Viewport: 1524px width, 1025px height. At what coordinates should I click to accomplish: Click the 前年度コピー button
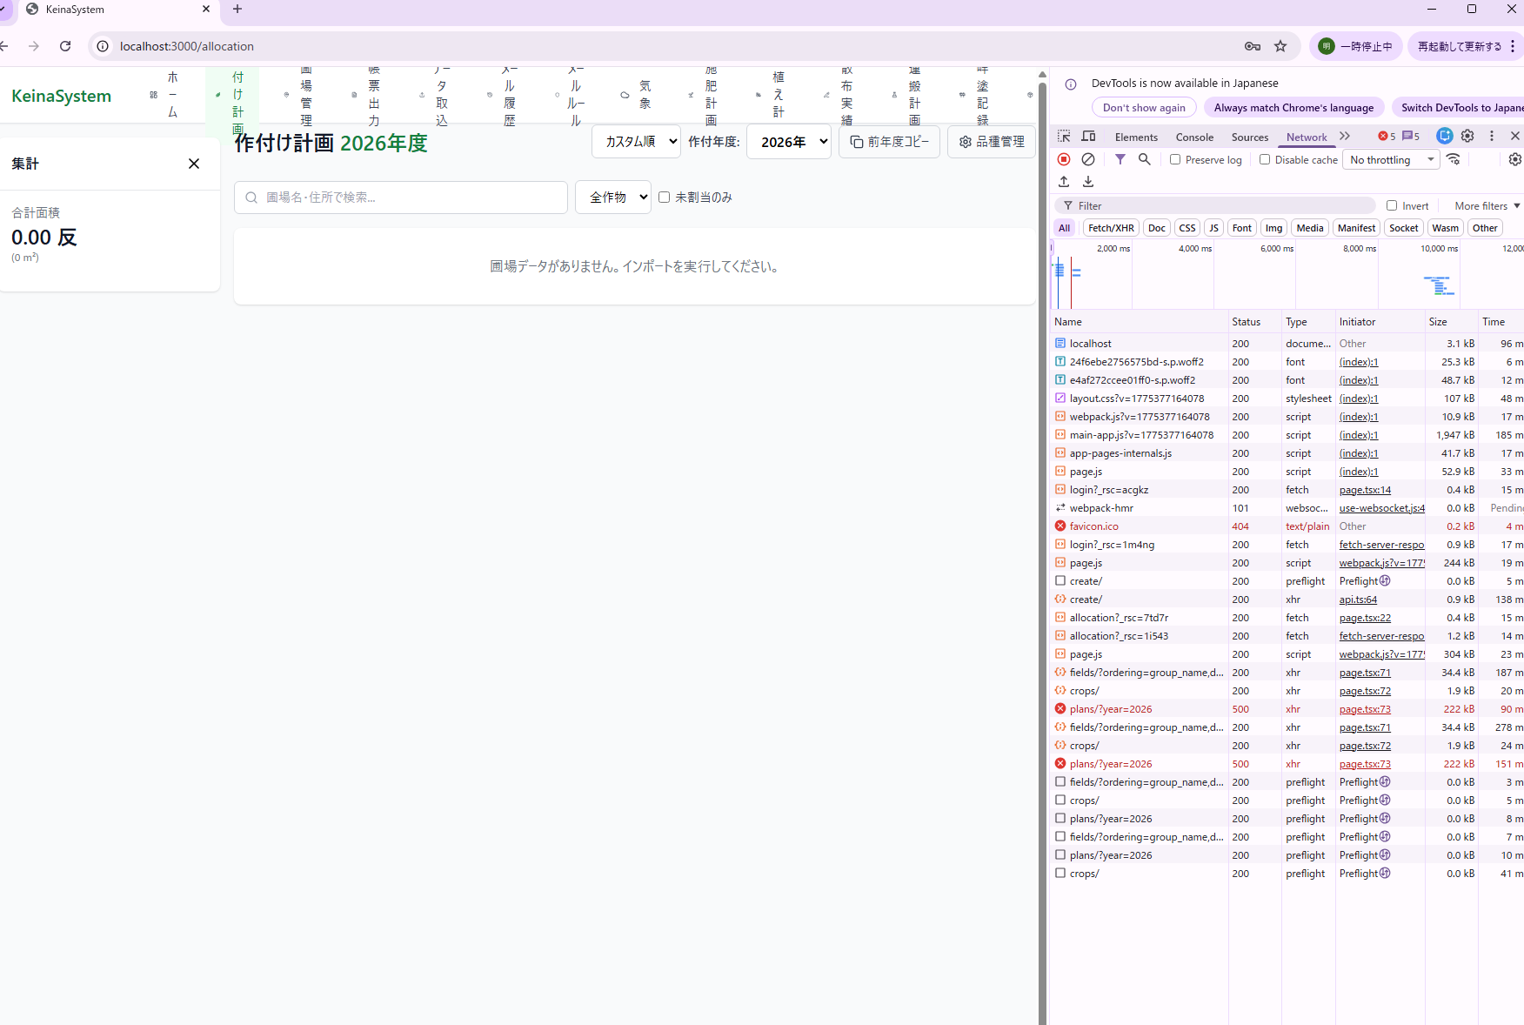pos(889,142)
